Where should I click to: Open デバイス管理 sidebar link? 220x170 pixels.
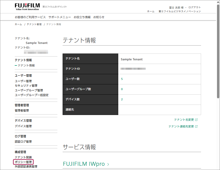pos(23,126)
